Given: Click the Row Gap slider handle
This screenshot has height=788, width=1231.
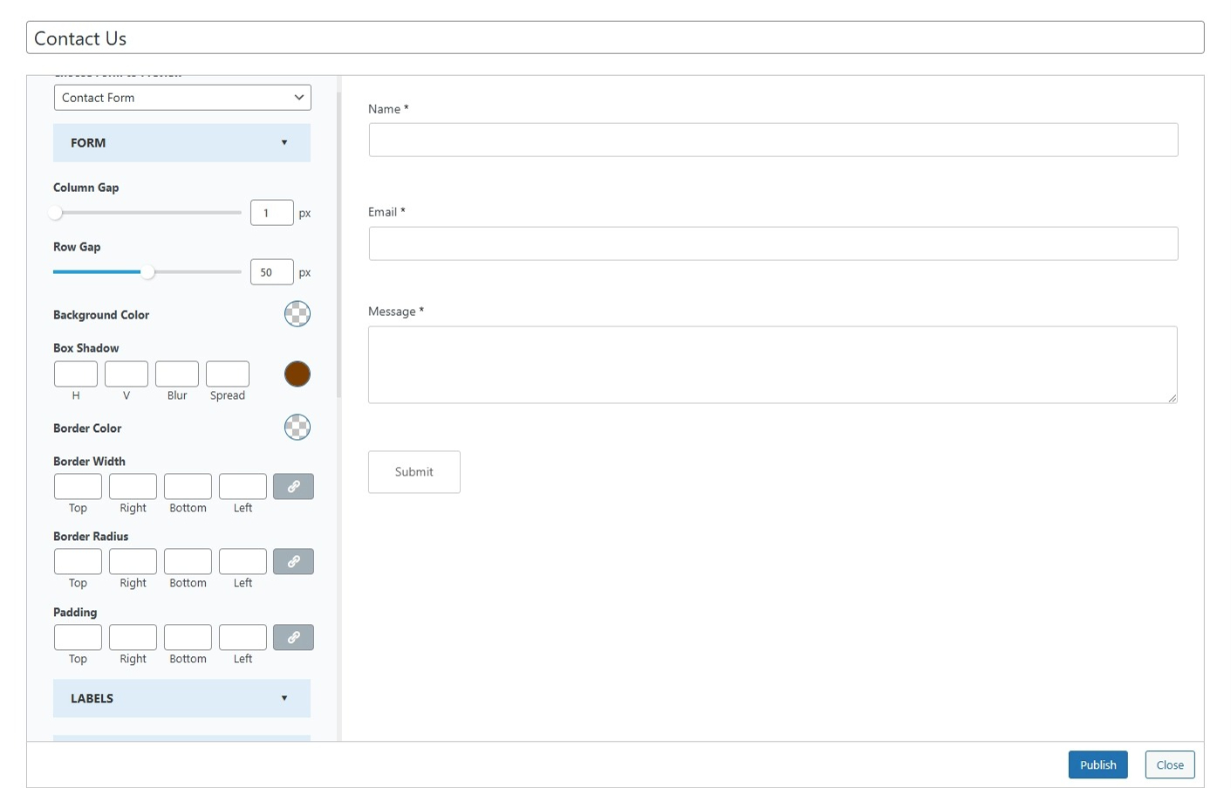Looking at the screenshot, I should 148,272.
